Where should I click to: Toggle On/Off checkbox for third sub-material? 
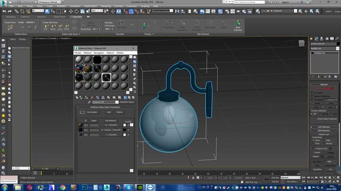tap(128, 135)
